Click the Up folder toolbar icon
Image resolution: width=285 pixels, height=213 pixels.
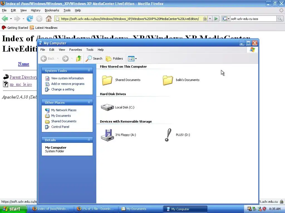[x=79, y=59]
